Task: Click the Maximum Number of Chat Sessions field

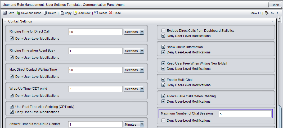Action: [245, 114]
